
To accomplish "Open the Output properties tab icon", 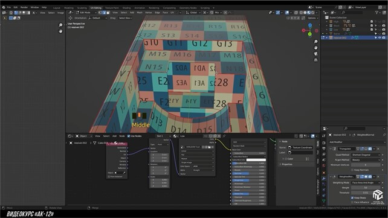I will (x=324, y=149).
